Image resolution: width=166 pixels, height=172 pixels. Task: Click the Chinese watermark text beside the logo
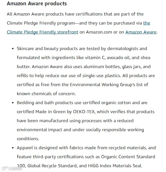pos(15,168)
